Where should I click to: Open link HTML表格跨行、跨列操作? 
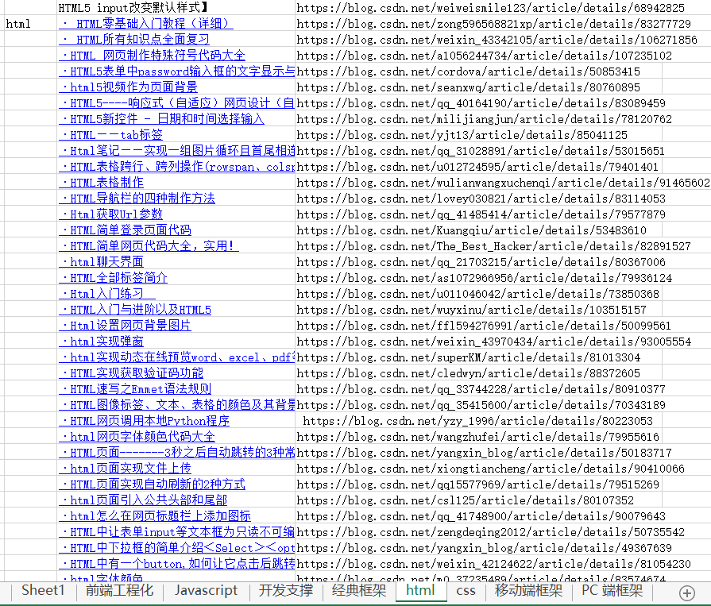click(177, 166)
